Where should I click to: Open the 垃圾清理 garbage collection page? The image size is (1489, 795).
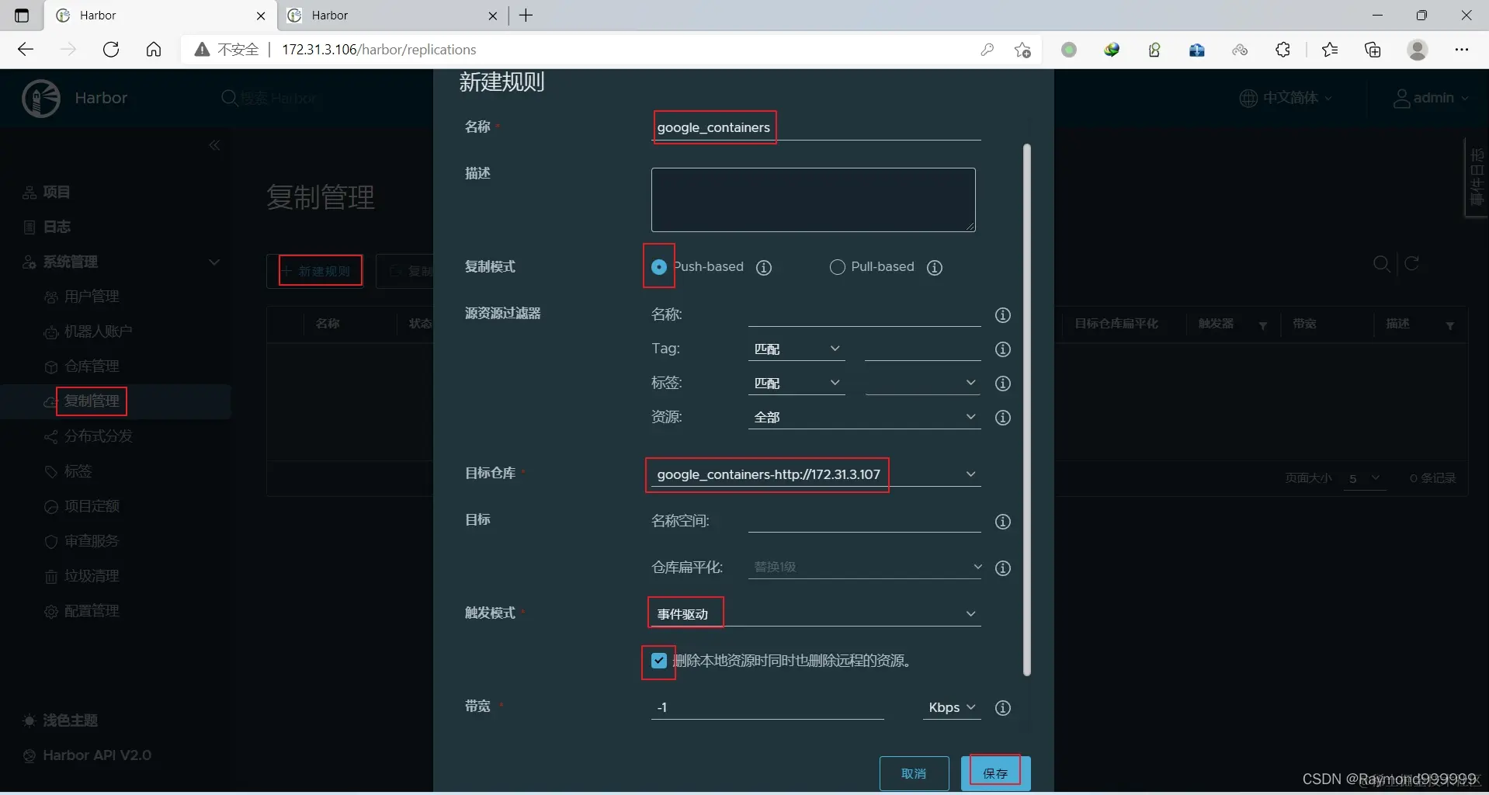click(x=91, y=576)
